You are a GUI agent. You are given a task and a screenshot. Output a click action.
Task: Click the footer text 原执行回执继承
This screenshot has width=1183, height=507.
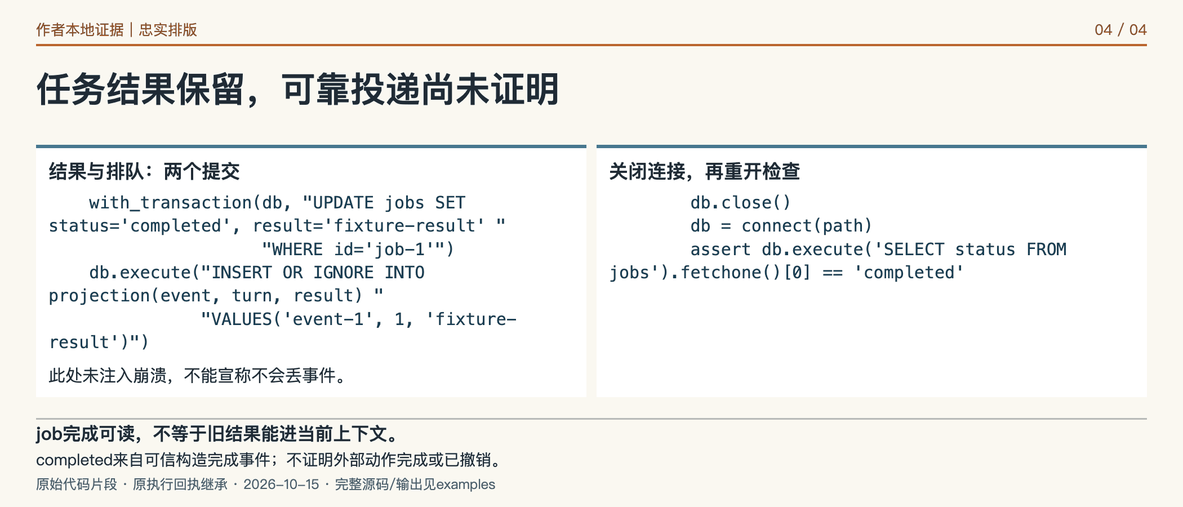pos(180,484)
